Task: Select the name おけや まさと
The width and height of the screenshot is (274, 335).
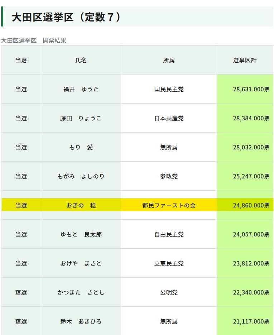Action: coord(81,263)
